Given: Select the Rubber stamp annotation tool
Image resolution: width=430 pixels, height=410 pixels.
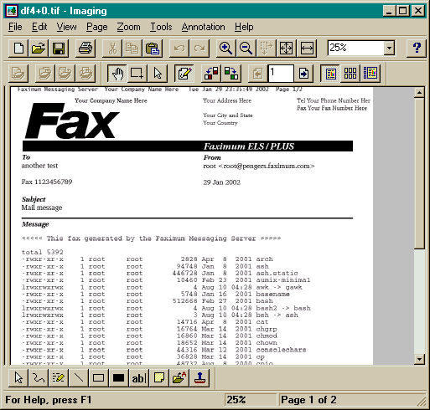Looking at the screenshot, I should 199,378.
